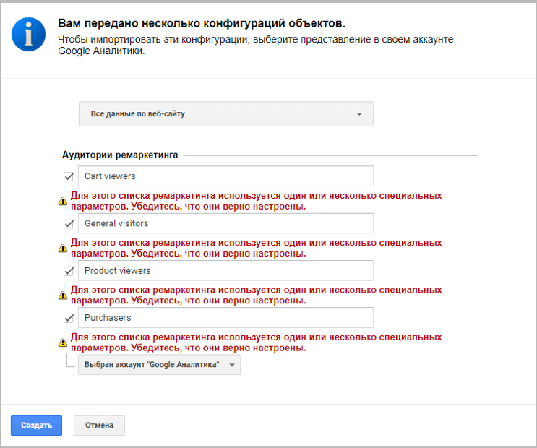Click the Создать button
Image resolution: width=537 pixels, height=448 pixels.
[x=36, y=426]
